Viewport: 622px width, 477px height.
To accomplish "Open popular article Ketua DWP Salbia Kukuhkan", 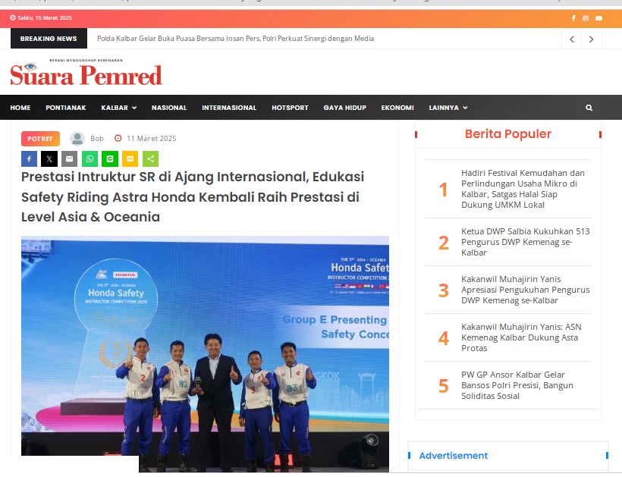I will 525,242.
